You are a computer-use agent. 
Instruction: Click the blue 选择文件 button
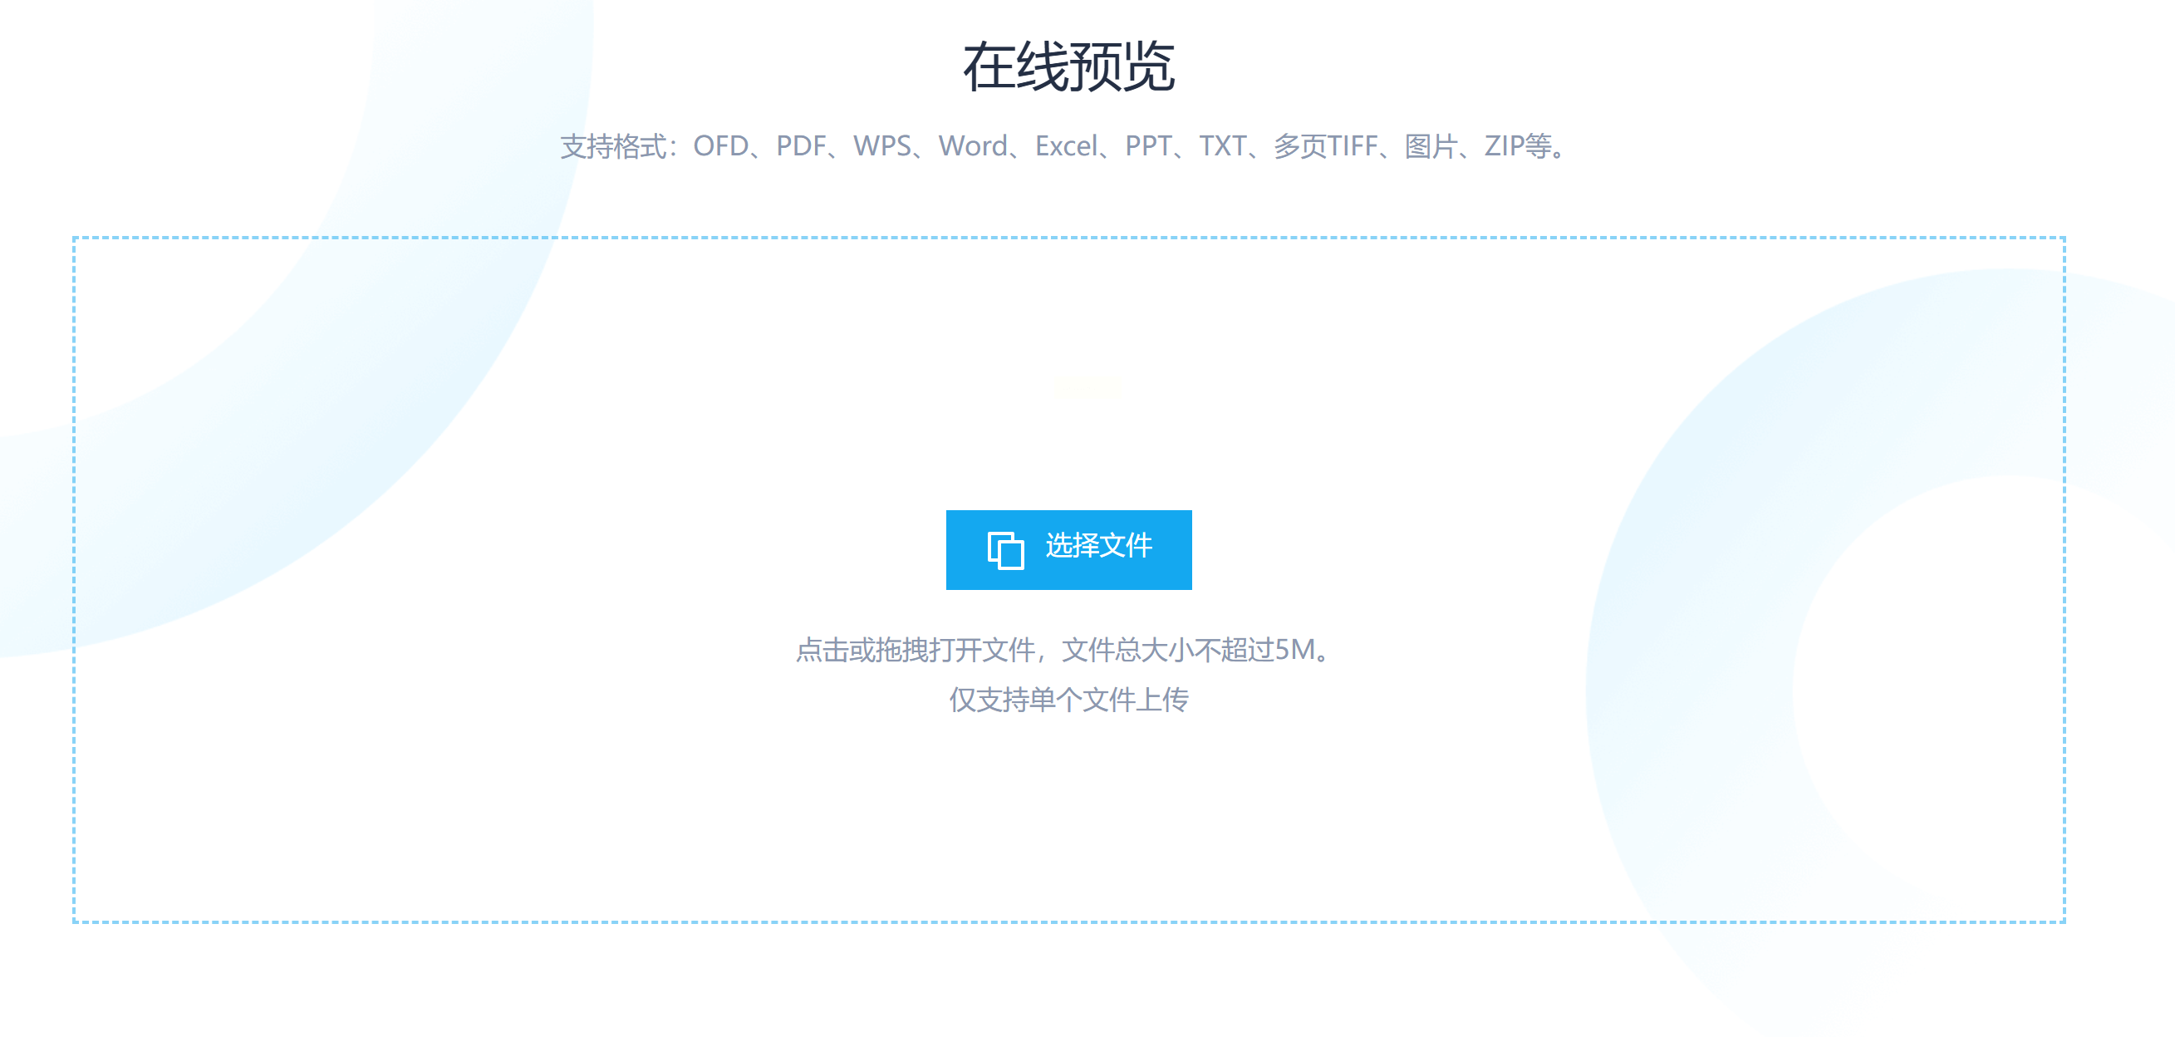(1068, 549)
